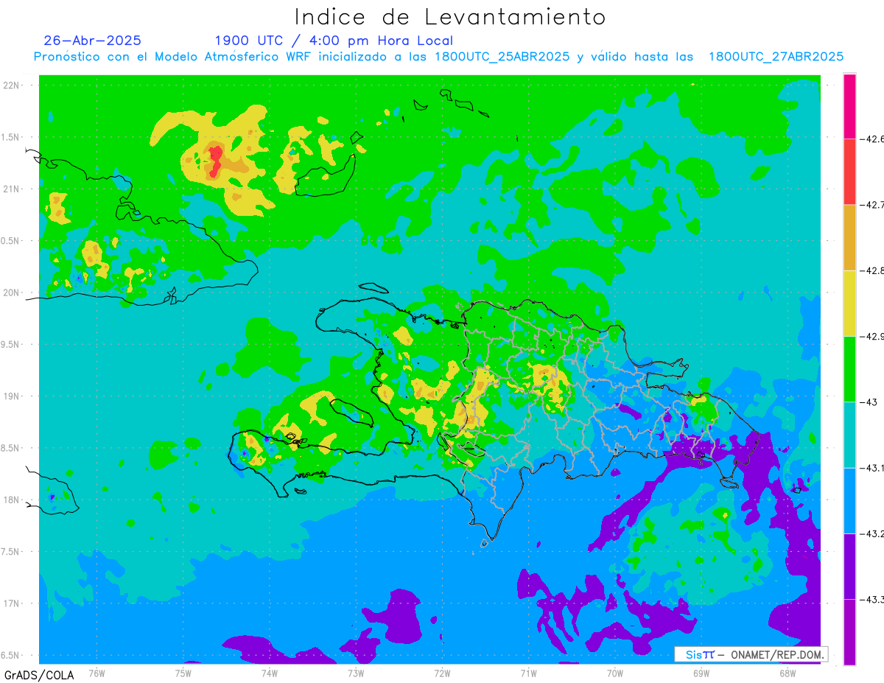Click the red hotspot on the map near 21.5N

tap(215, 161)
